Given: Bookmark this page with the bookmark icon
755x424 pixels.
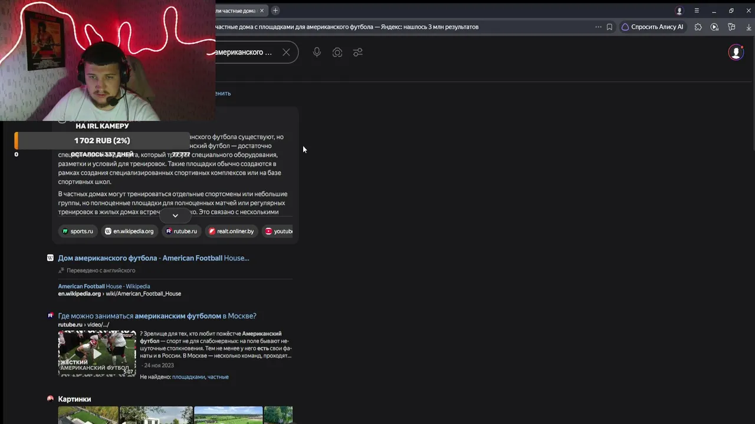Looking at the screenshot, I should pyautogui.click(x=609, y=27).
